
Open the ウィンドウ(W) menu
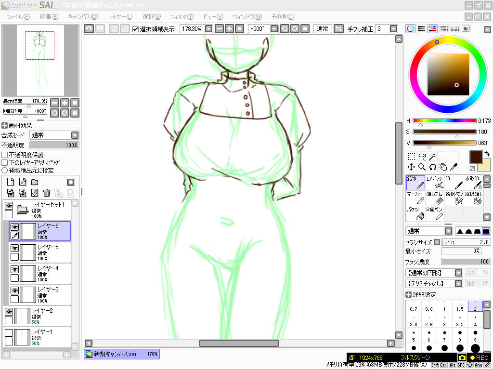247,17
